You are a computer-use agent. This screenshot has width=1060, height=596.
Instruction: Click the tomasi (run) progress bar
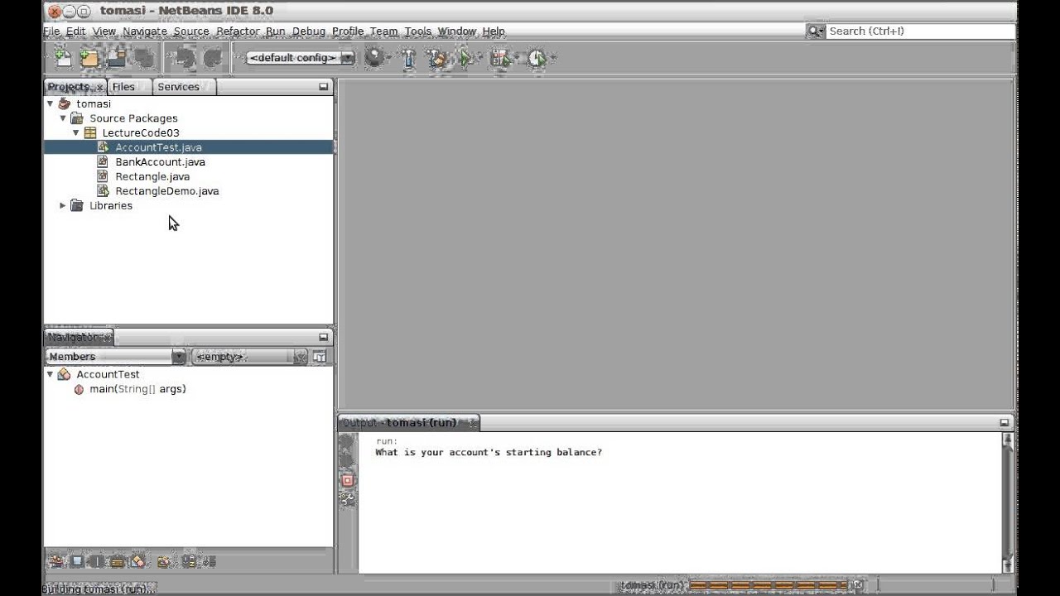coord(769,585)
